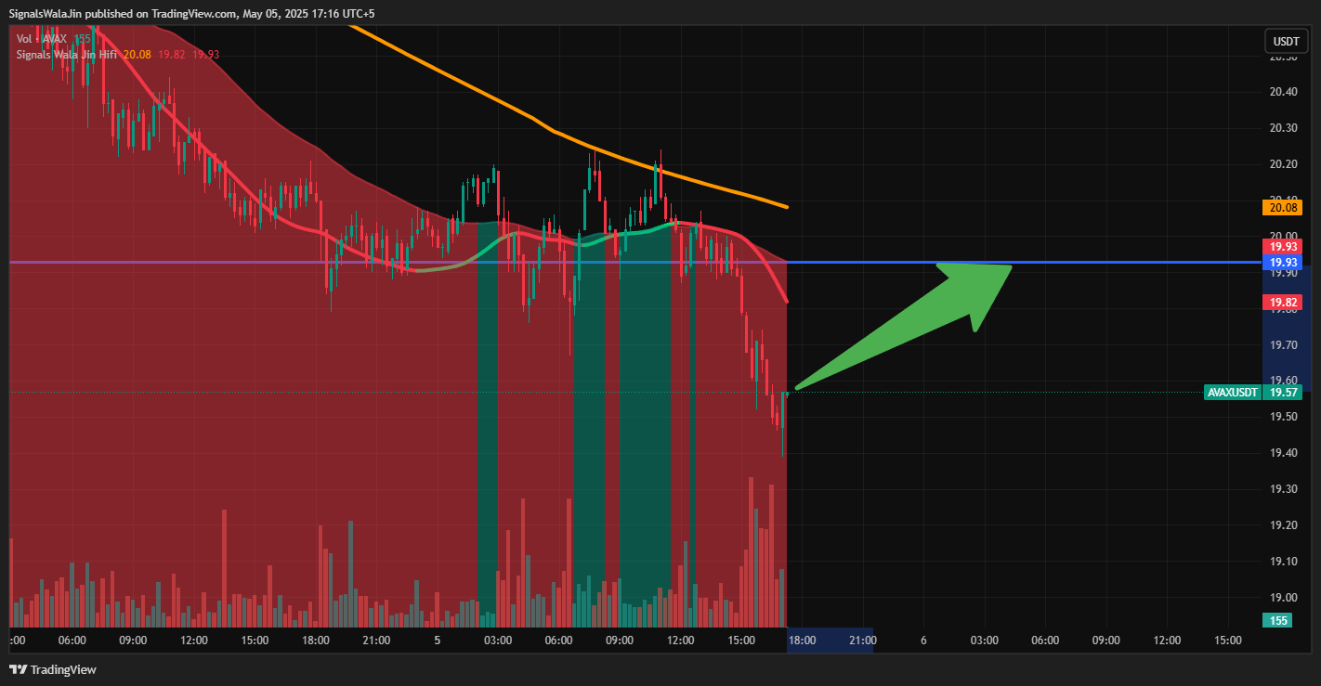Screen dimensions: 1321x686
Task: Click the orange 20.08 value in the legend
Action: pyautogui.click(x=137, y=55)
